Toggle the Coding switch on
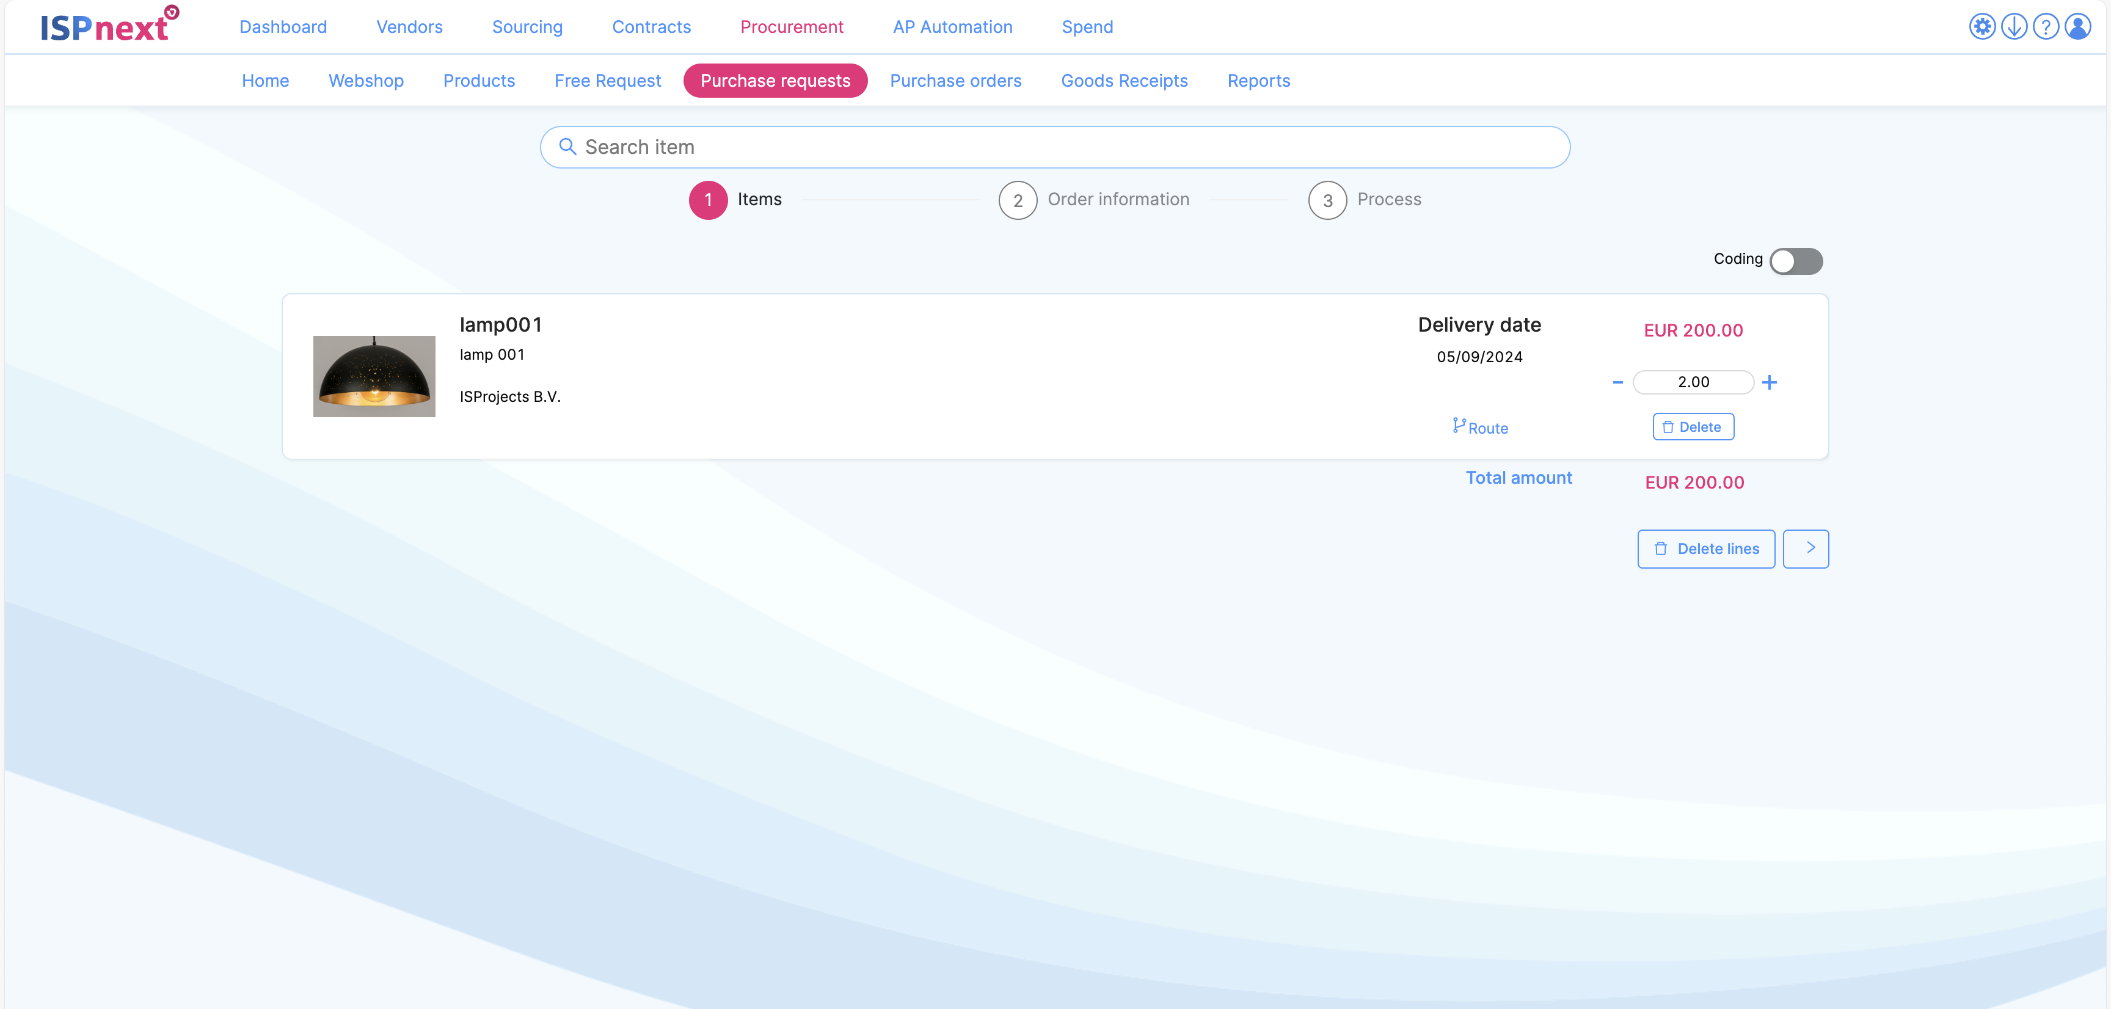The width and height of the screenshot is (2111, 1009). [x=1795, y=261]
